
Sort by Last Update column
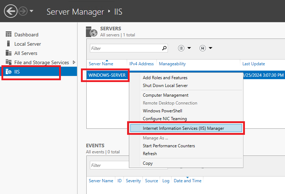coord(253,64)
